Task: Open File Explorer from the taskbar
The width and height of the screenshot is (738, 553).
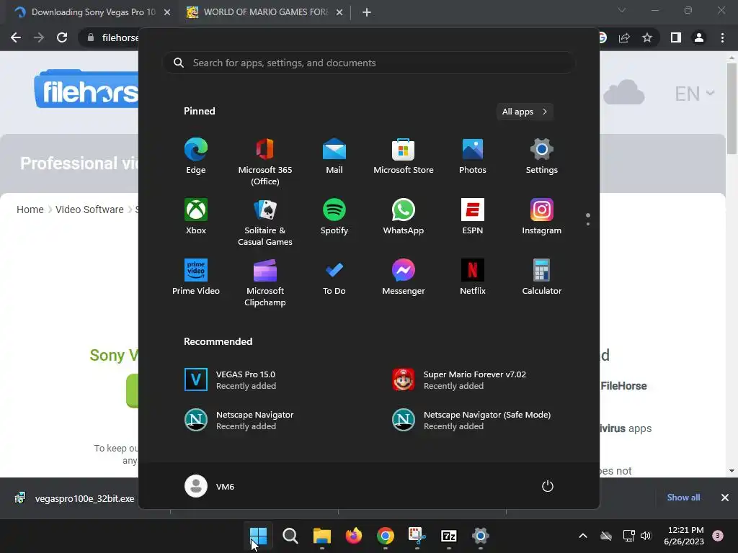Action: 322,536
